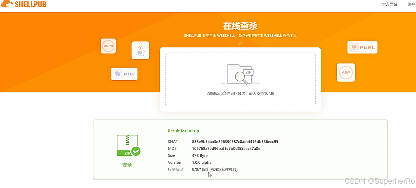
Task: Click the round ASP badge icon
Action: pyautogui.click(x=346, y=72)
